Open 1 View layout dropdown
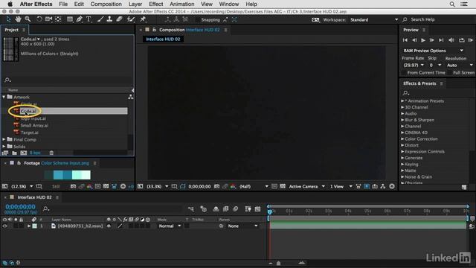Image resolution: width=476 pixels, height=268 pixels. [x=341, y=186]
